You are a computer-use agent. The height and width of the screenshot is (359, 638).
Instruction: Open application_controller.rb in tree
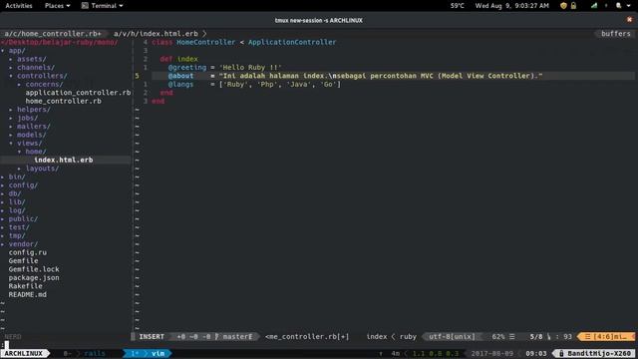click(x=78, y=93)
